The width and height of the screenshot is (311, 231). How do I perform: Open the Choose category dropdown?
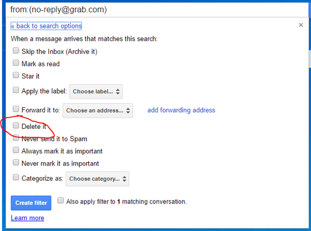(97, 179)
